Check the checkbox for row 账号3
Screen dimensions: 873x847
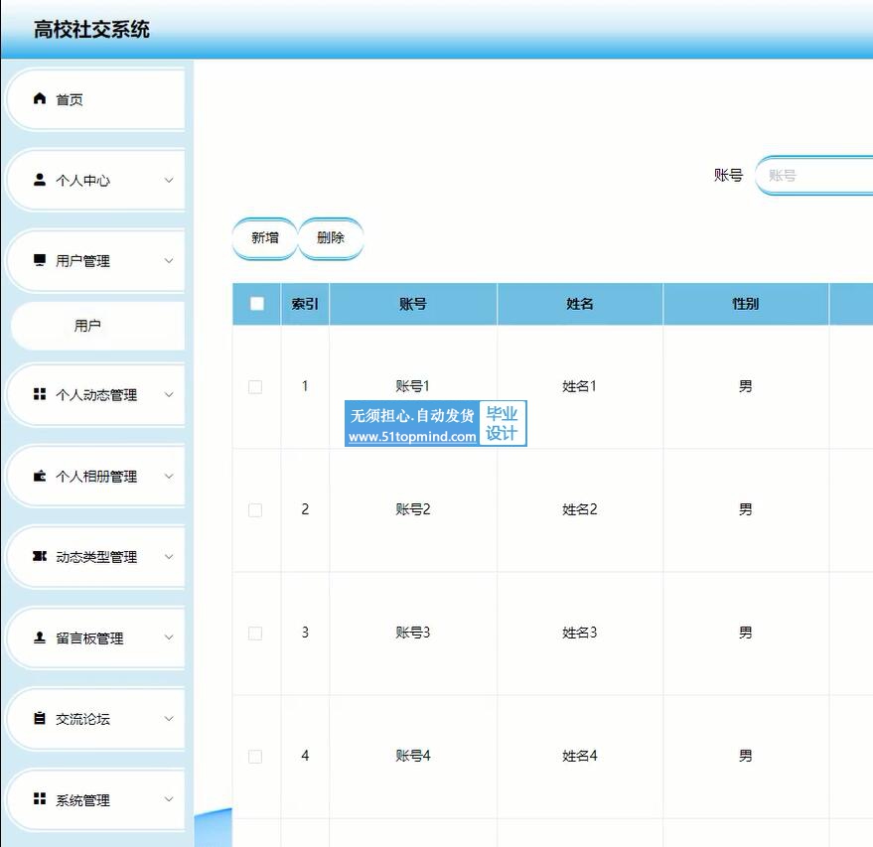[255, 634]
